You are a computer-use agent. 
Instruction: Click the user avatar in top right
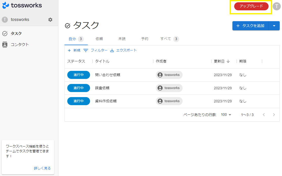pyautogui.click(x=276, y=6)
